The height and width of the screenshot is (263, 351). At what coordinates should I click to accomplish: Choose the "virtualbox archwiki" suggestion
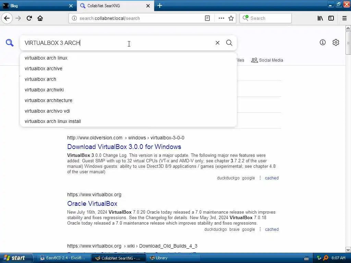tap(128, 90)
